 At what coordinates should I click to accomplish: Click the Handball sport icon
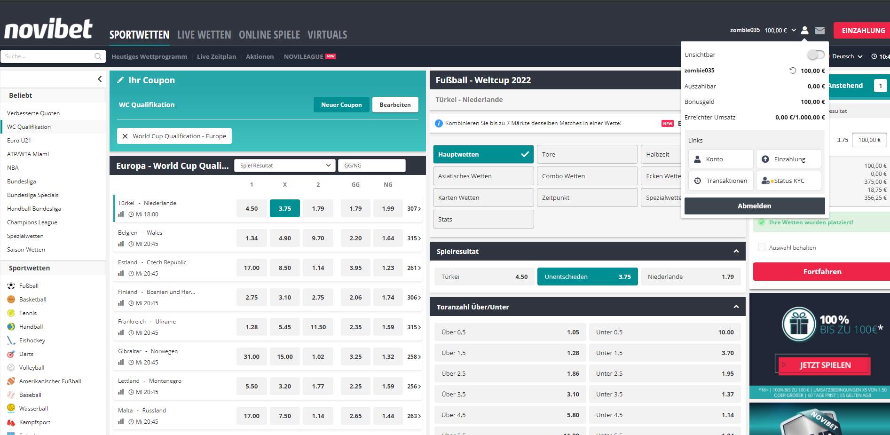[11, 326]
